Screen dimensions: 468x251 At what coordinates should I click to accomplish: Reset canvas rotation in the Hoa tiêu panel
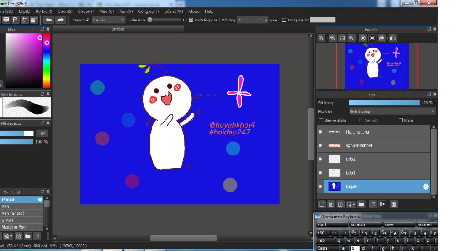[x=372, y=38]
